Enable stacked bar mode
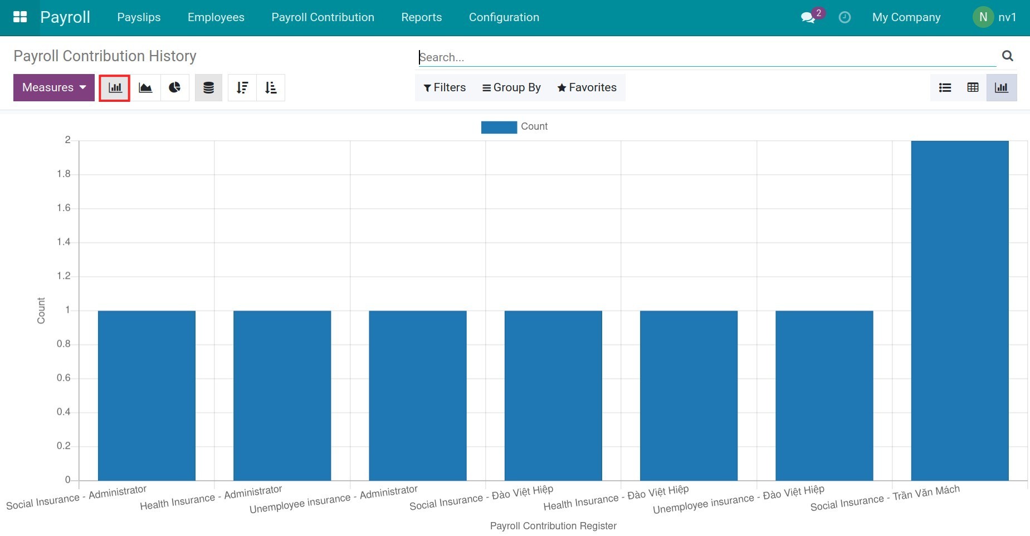The width and height of the screenshot is (1030, 536). [x=208, y=87]
